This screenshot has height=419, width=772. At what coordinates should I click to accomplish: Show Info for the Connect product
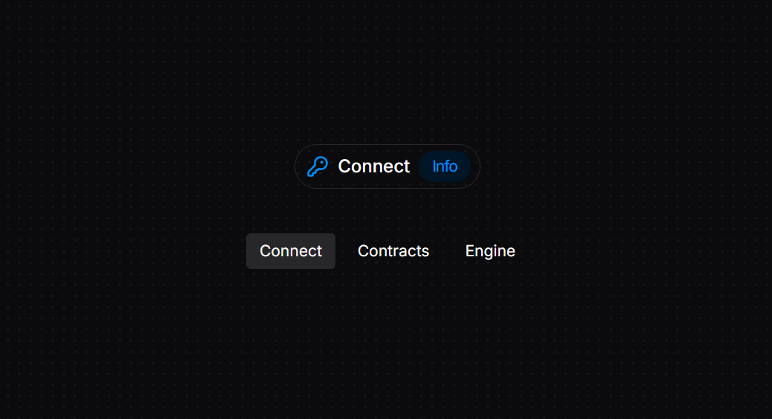click(445, 166)
